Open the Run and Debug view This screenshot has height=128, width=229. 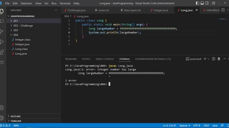pyautogui.click(x=2, y=42)
